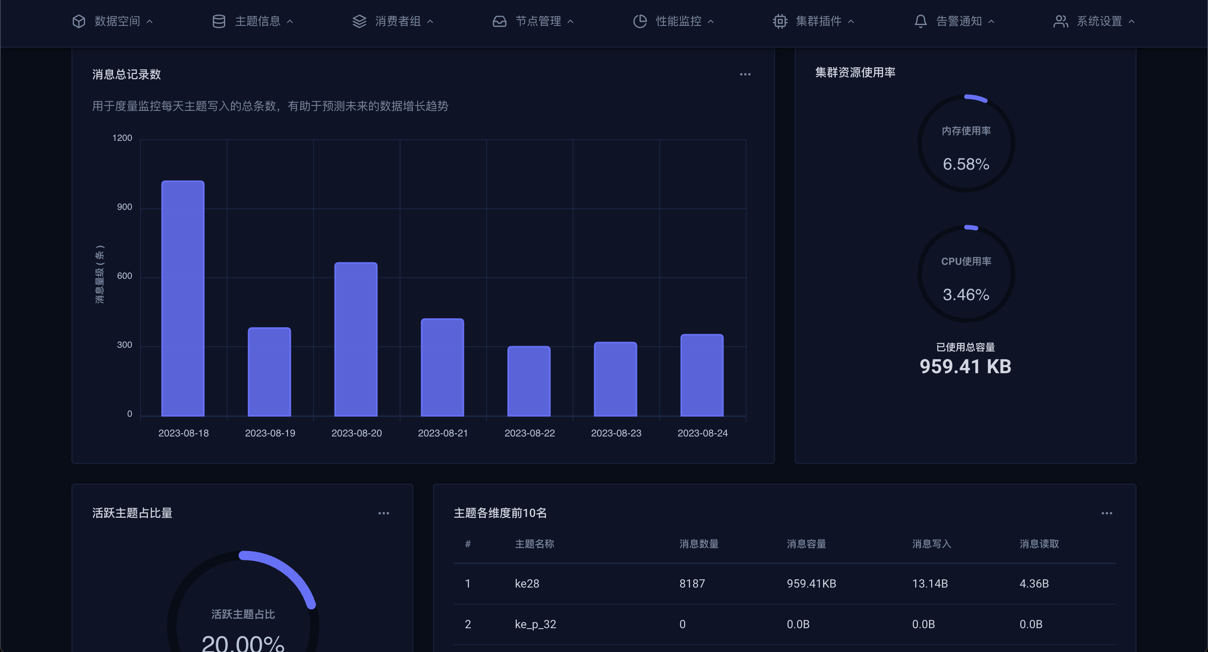Click the chip icon beside 集群插件
This screenshot has width=1208, height=652.
click(x=780, y=21)
